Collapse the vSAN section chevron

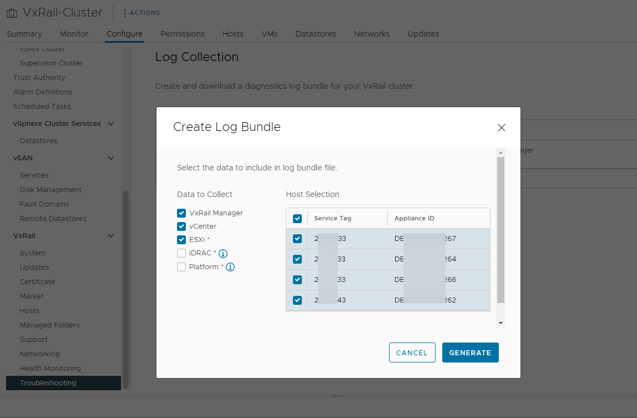[x=111, y=158]
